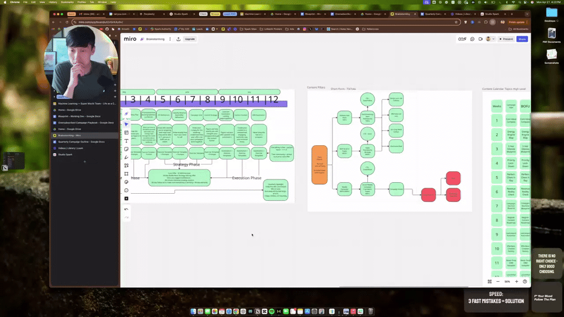Select Brainstorming - Miro sidebar tab
This screenshot has height=317, width=564.
point(84,135)
